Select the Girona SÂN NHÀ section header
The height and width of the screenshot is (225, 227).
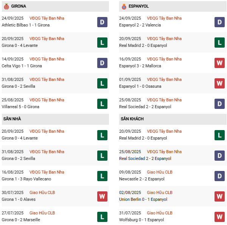pyautogui.click(x=12, y=119)
